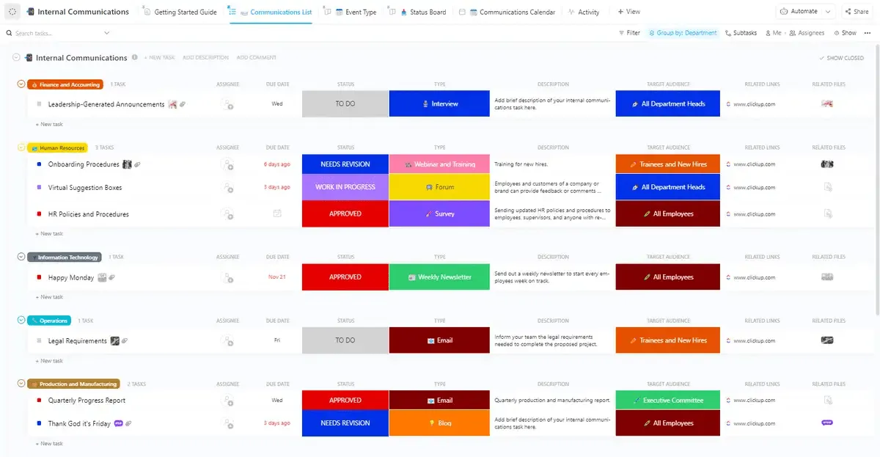Image resolution: width=880 pixels, height=457 pixels.
Task: Toggle SHOW CLOSED tasks
Action: [841, 58]
